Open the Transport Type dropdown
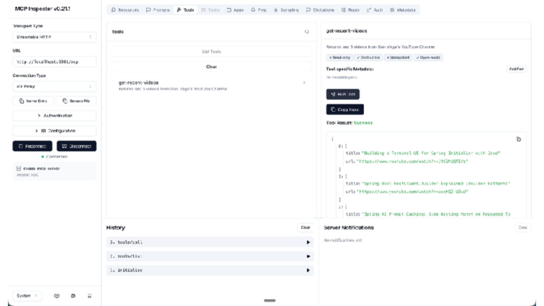The image size is (544, 306). pyautogui.click(x=54, y=37)
